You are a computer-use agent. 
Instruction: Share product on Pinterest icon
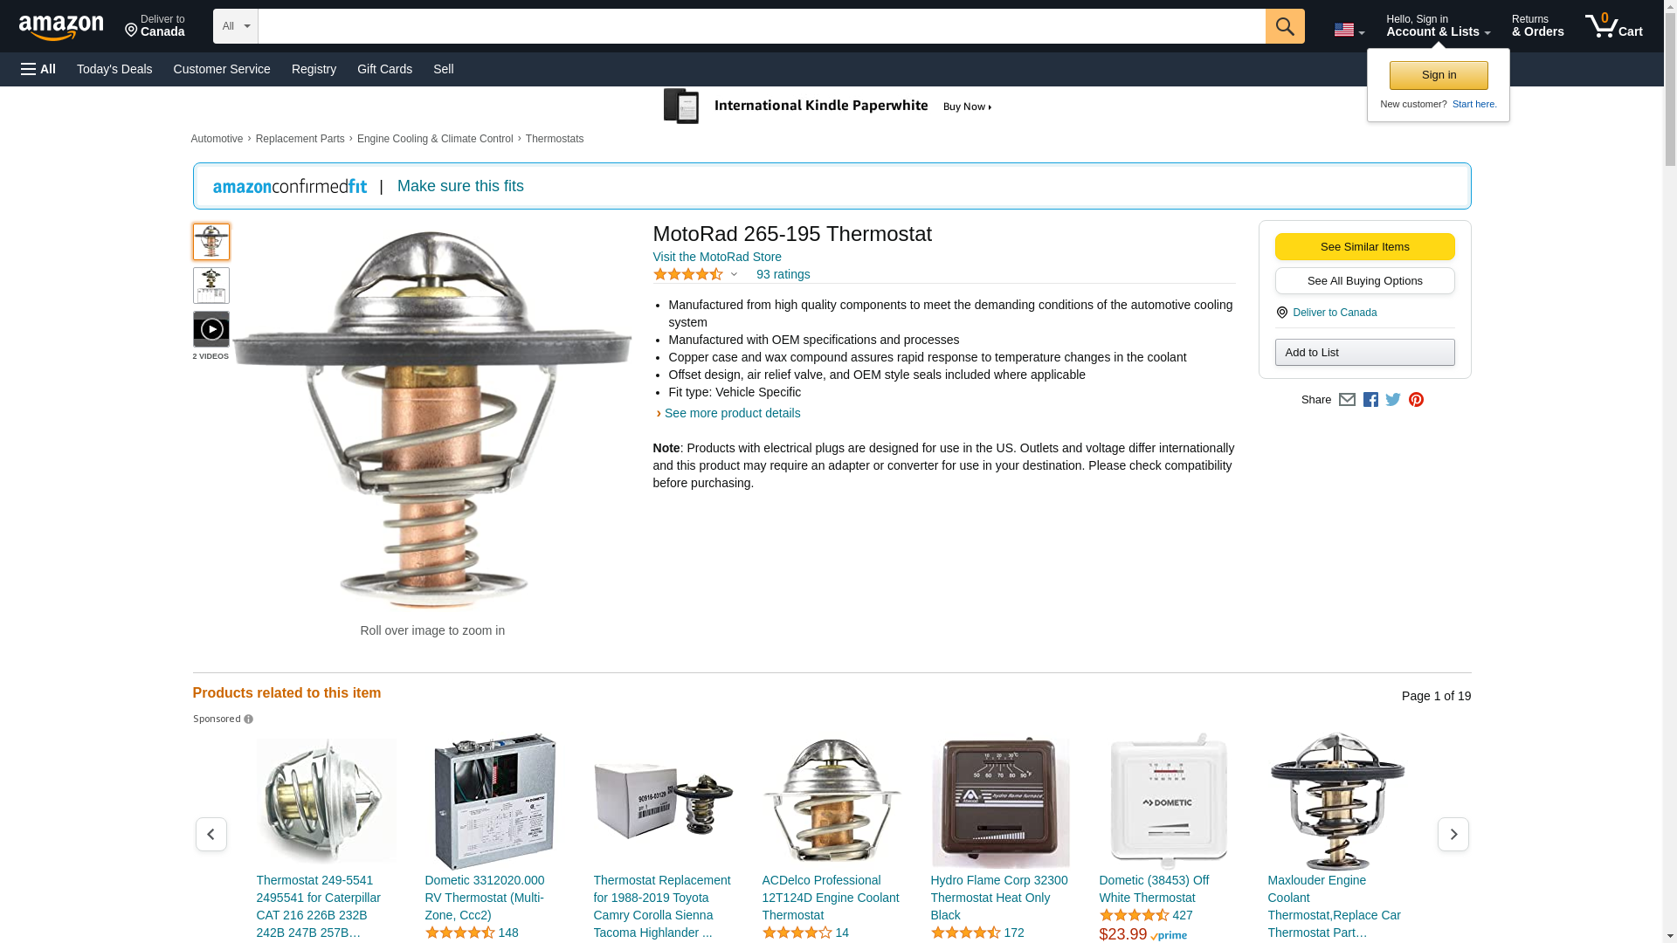pyautogui.click(x=1416, y=400)
